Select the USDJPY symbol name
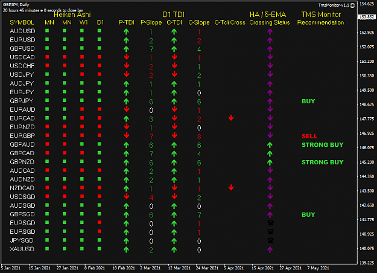Screen dimensions: 377x273 pyautogui.click(x=22, y=75)
